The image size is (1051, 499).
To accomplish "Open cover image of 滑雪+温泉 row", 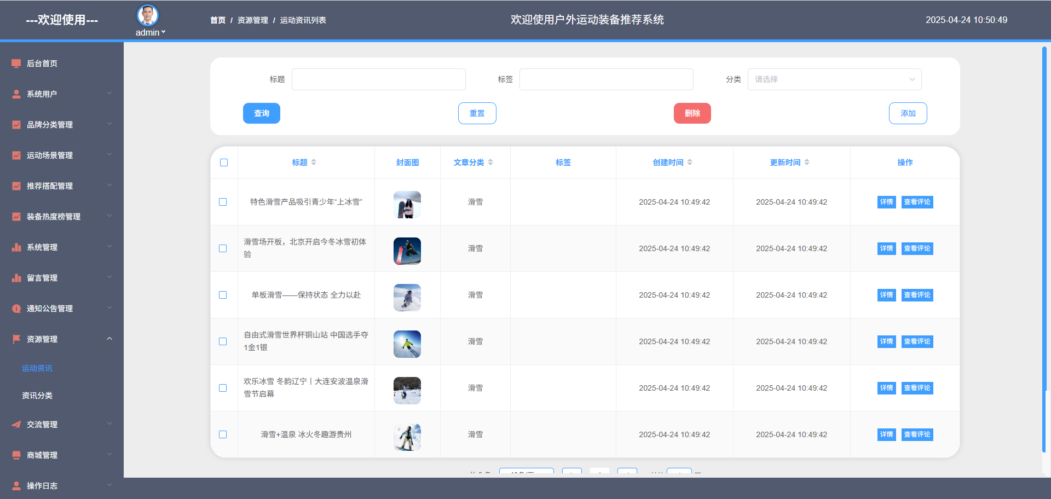I will 407,437.
